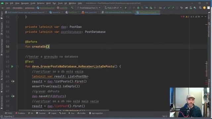Click the Debug bug icon in toolbar

(x=138, y=8)
